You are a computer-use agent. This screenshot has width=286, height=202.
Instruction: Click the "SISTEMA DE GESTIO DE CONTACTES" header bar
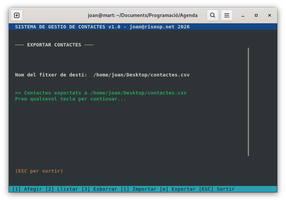(x=102, y=27)
